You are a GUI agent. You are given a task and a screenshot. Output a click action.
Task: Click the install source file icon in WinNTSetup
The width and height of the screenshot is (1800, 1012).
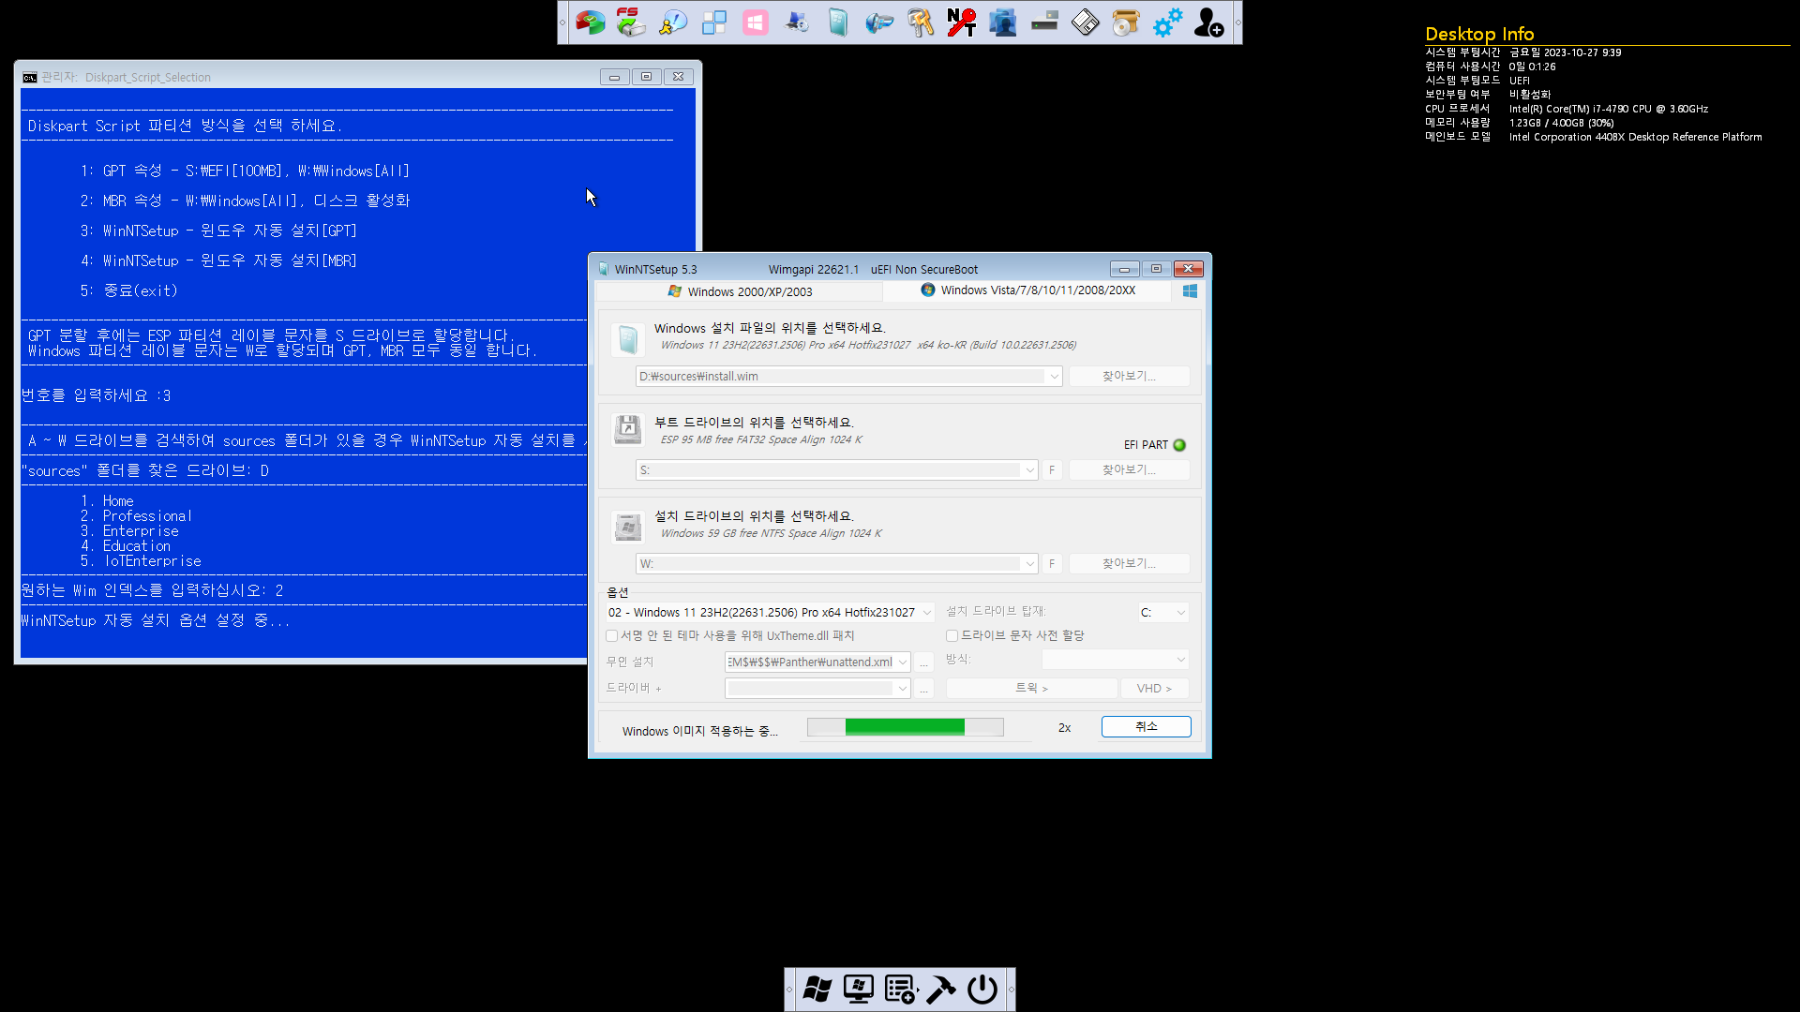[x=627, y=339]
